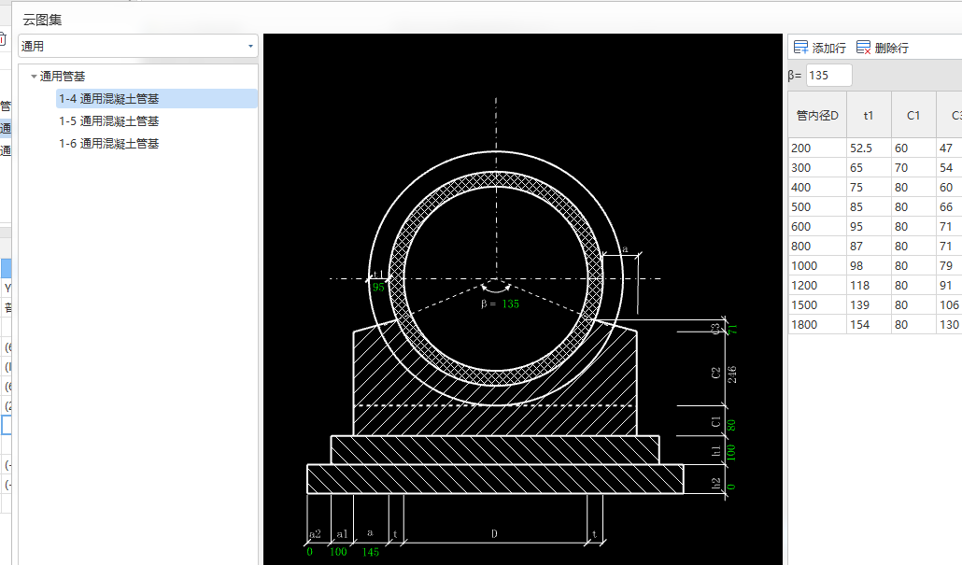Viewport: 962px width, 565px height.
Task: Click the 云图集 window title
Action: [42, 20]
